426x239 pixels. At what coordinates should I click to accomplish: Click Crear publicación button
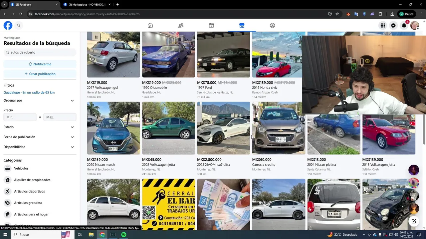point(40,74)
